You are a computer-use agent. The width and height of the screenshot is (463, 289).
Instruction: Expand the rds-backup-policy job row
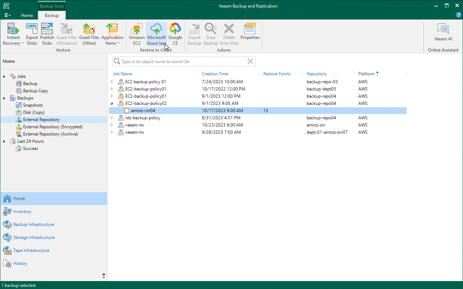(x=112, y=118)
